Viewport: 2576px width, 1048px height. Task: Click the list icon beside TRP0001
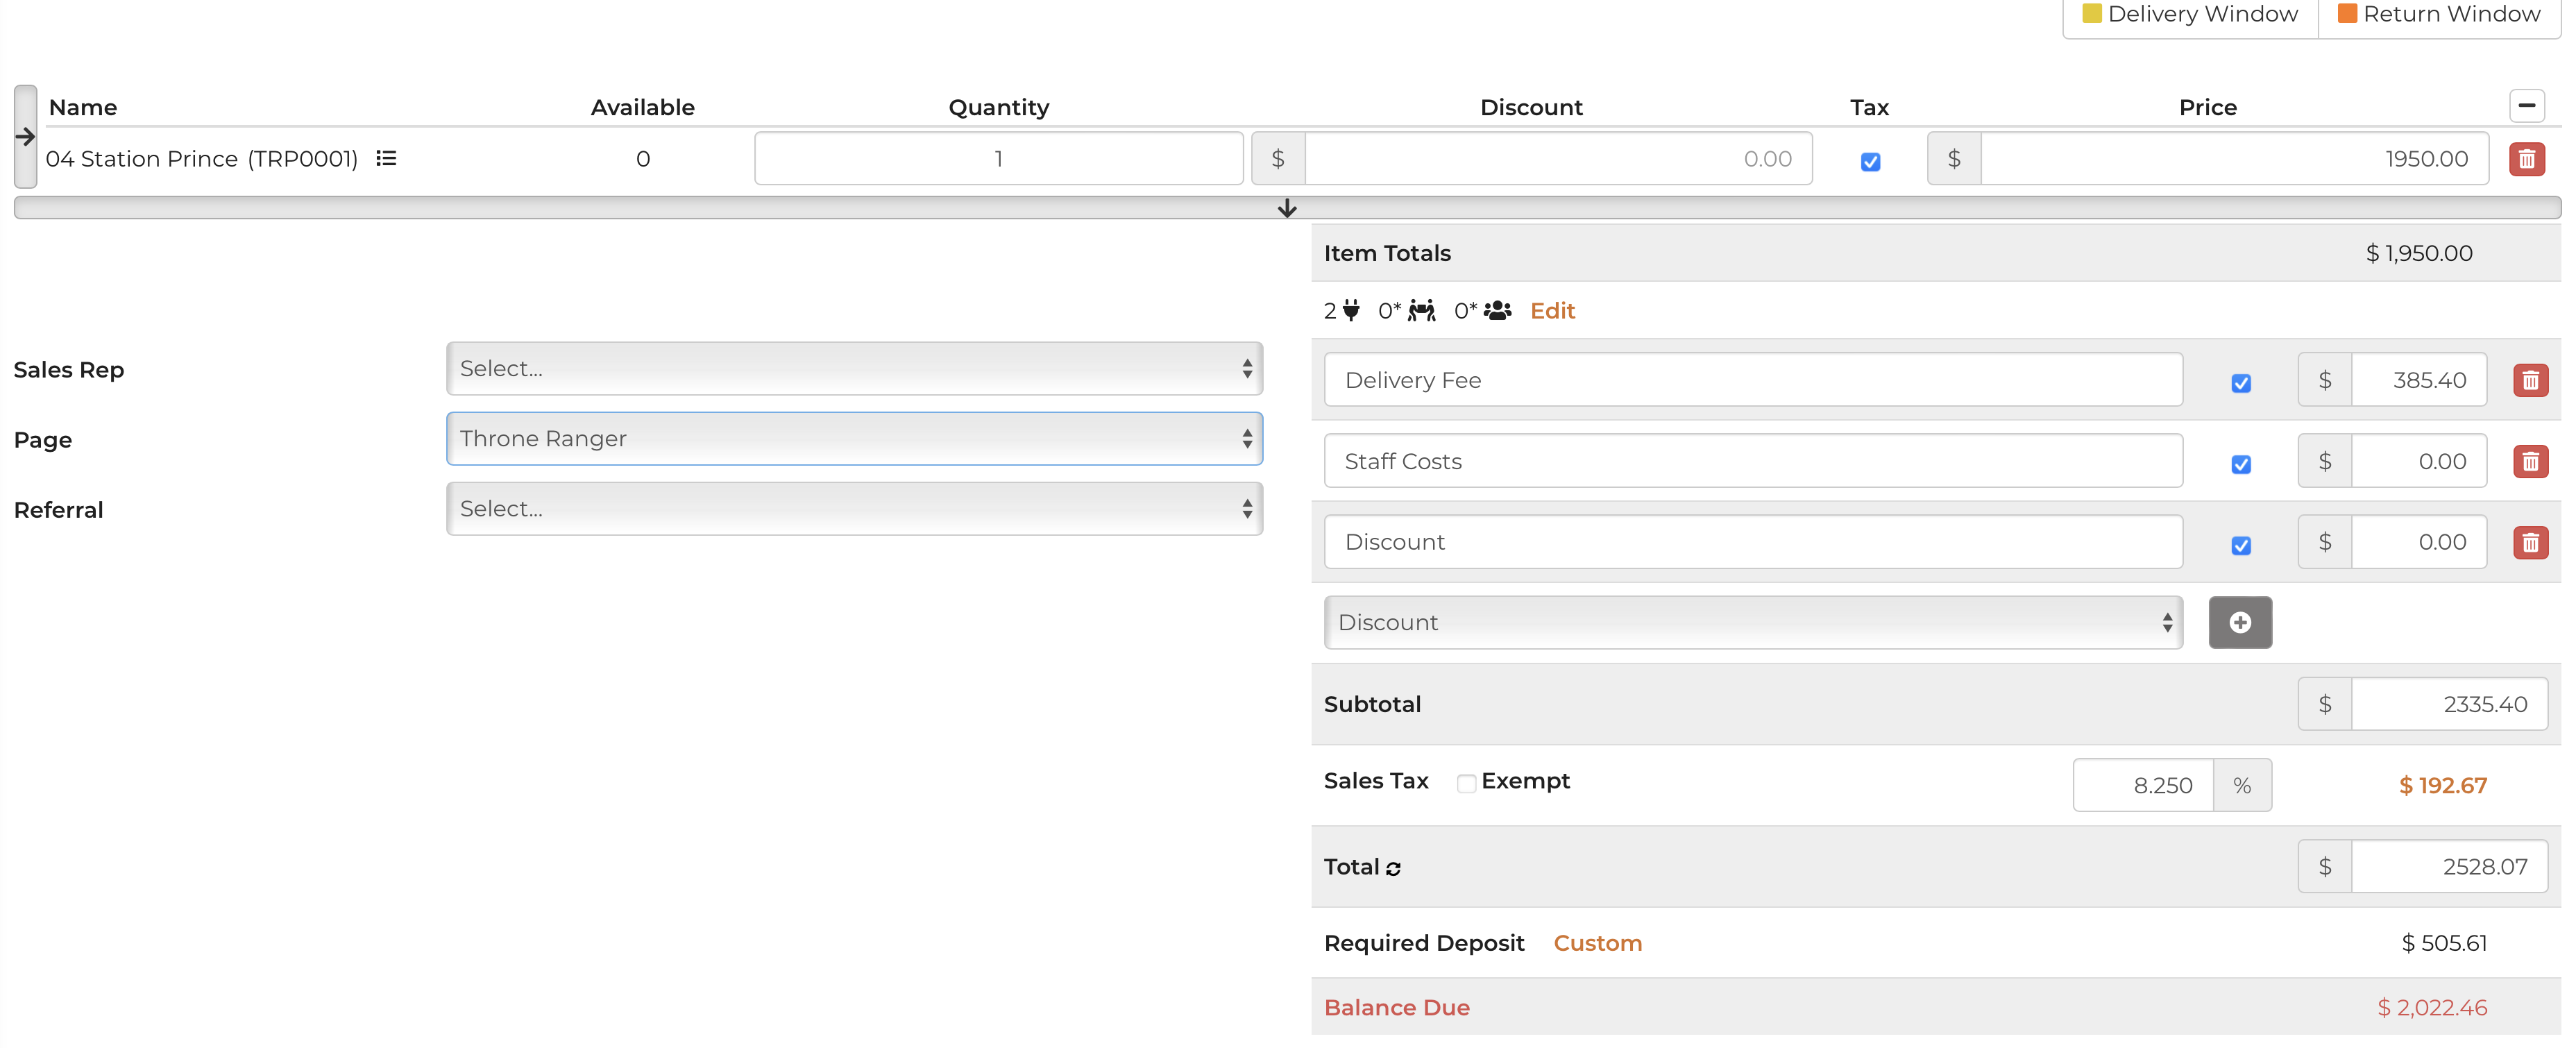[x=386, y=159]
